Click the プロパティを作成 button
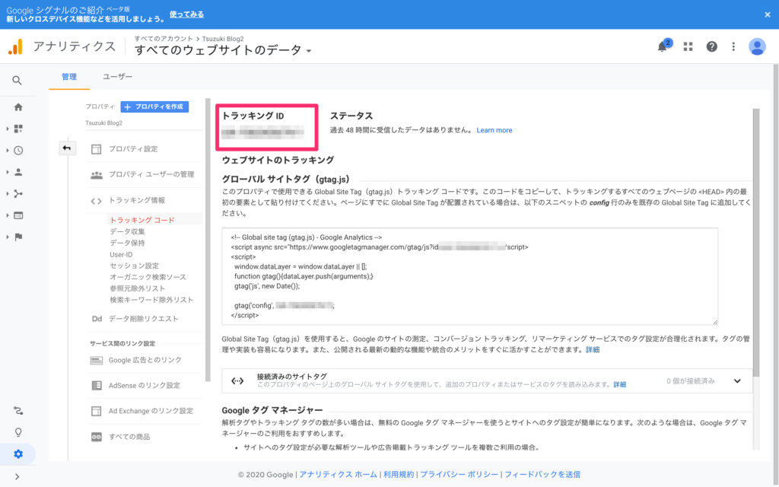The image size is (779, 487). pos(154,107)
